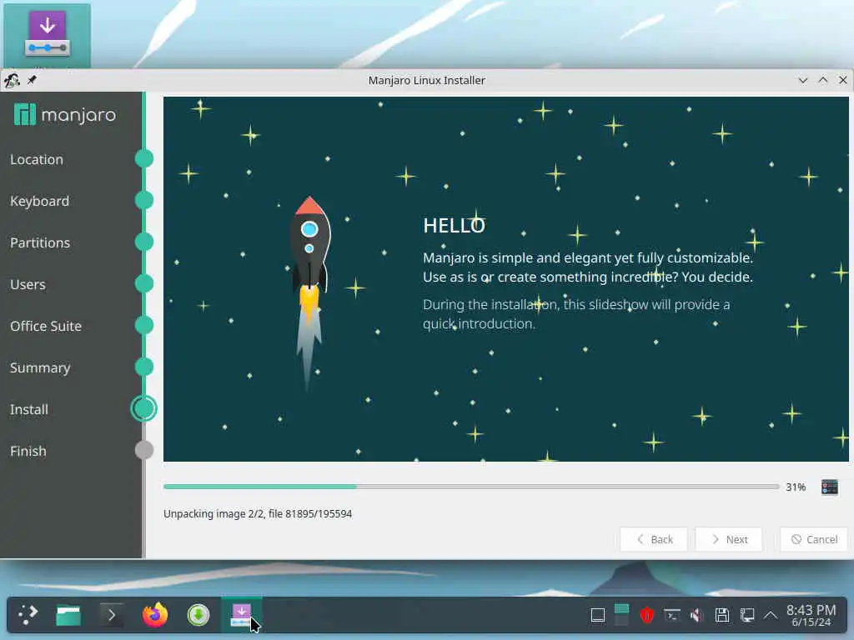Open the Yakuake terminal tray icon
Image resolution: width=854 pixels, height=640 pixels.
(671, 616)
